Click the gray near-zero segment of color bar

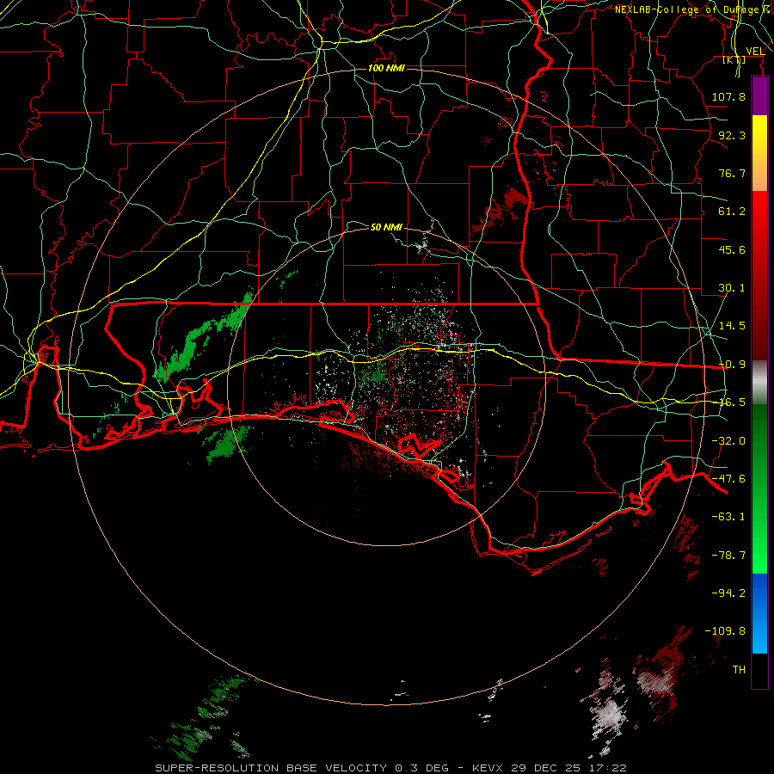click(759, 383)
